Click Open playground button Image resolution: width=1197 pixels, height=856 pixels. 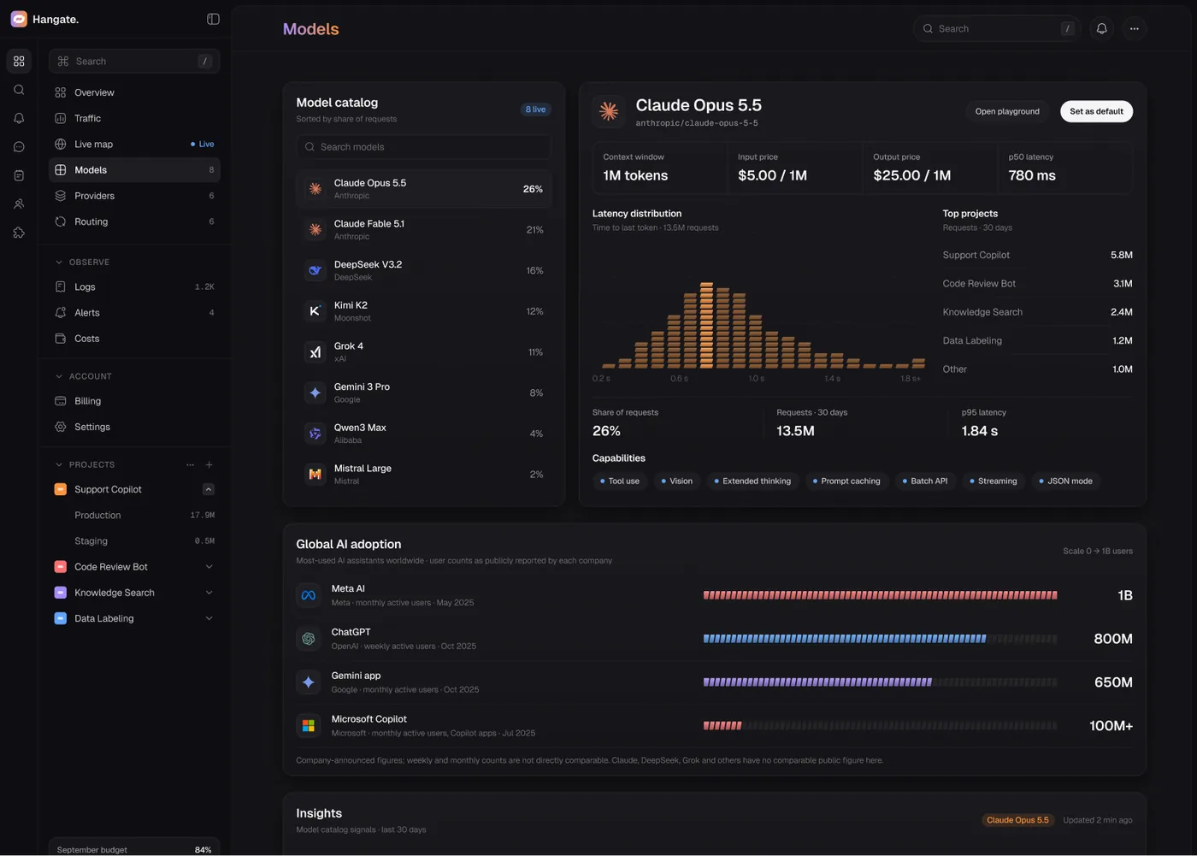pos(1007,111)
